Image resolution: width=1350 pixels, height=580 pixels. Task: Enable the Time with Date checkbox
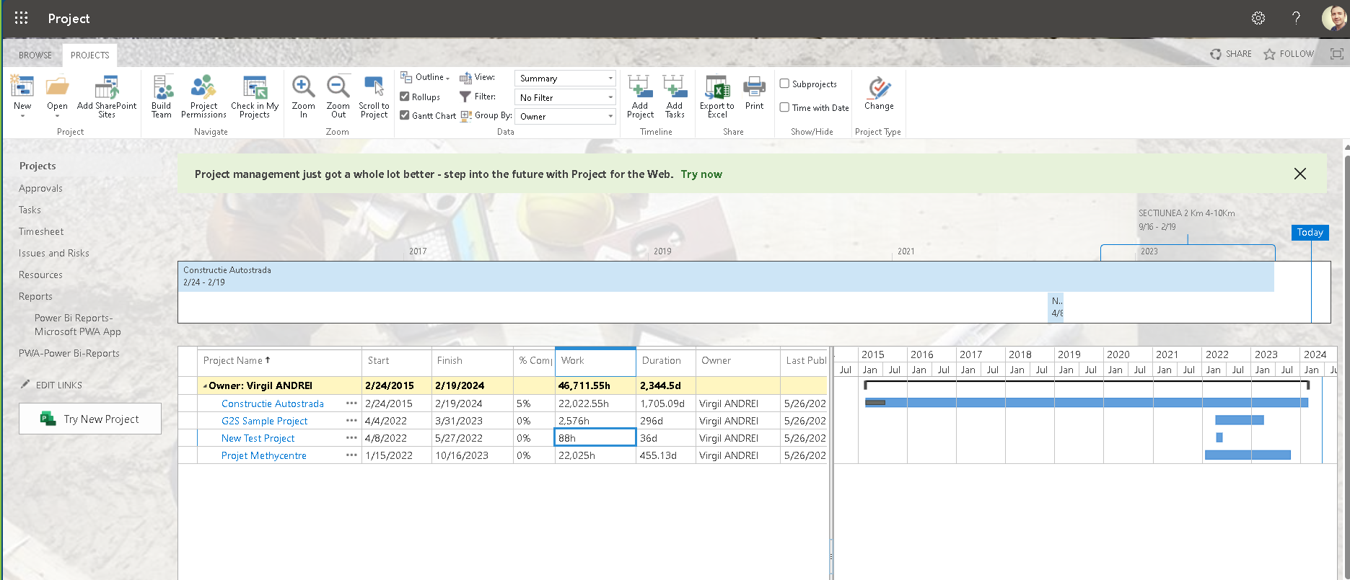point(784,107)
